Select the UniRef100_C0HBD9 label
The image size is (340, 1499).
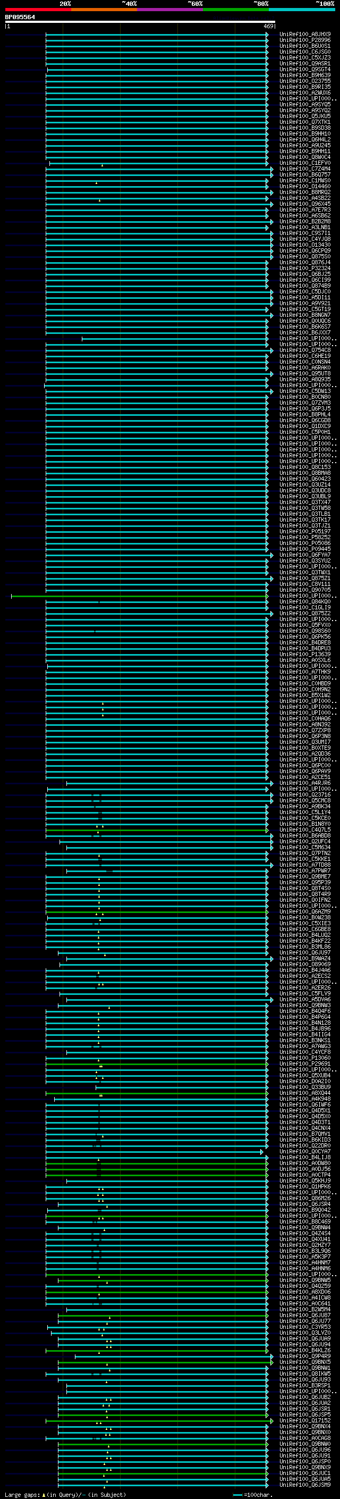pos(305,684)
